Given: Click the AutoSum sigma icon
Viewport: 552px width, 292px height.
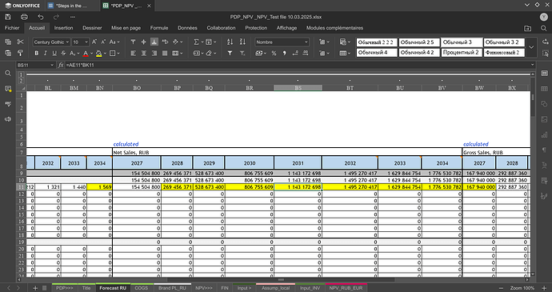Looking at the screenshot, I should 197,42.
